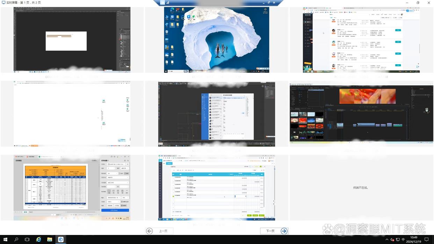Open File Explorer from the taskbar
Viewport: 434px width, 244px height.
coord(50,239)
